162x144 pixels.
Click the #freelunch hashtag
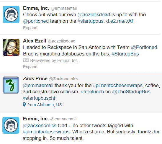(x=92, y=92)
